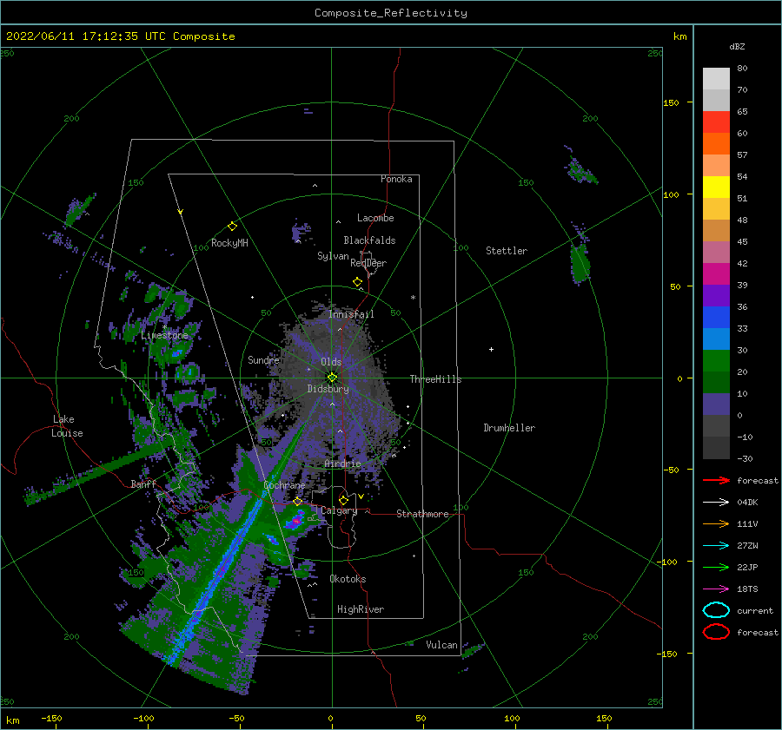Click the yellow 54 dBZ color swatch
The width and height of the screenshot is (782, 730).
pos(716,187)
